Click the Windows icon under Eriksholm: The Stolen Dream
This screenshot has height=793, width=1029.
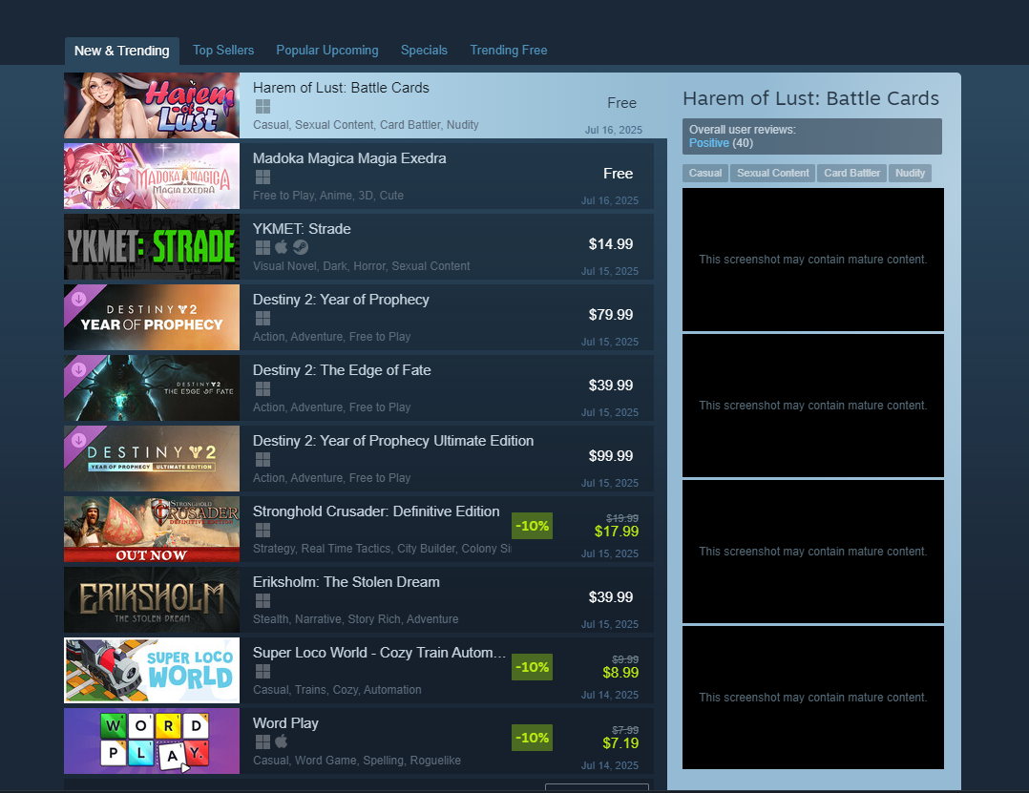tap(262, 601)
